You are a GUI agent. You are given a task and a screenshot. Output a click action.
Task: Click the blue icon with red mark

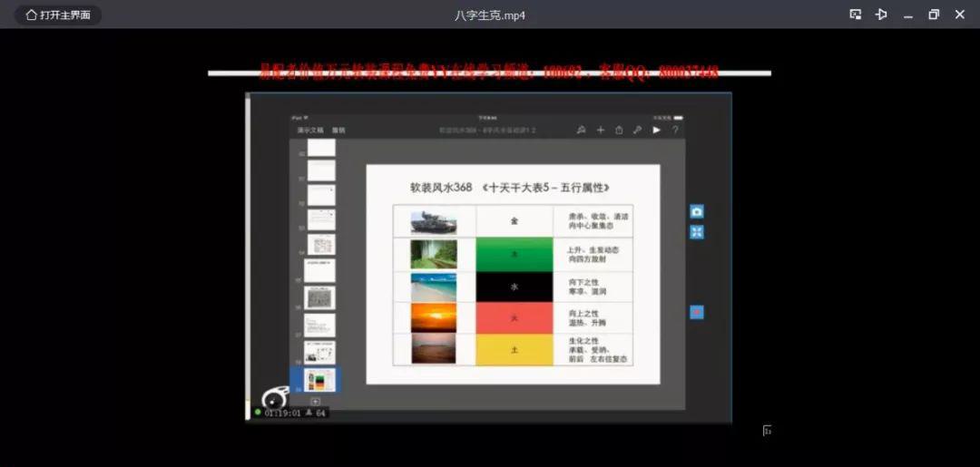coord(697,312)
